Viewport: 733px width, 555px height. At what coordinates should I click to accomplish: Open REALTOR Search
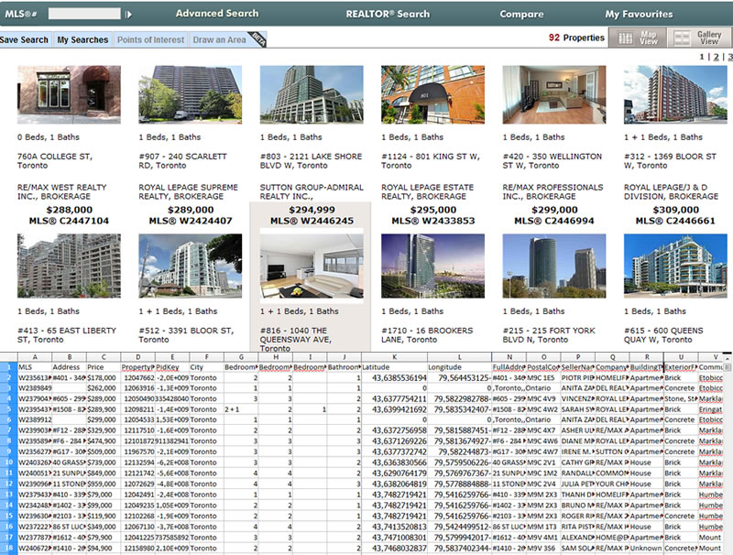point(388,14)
